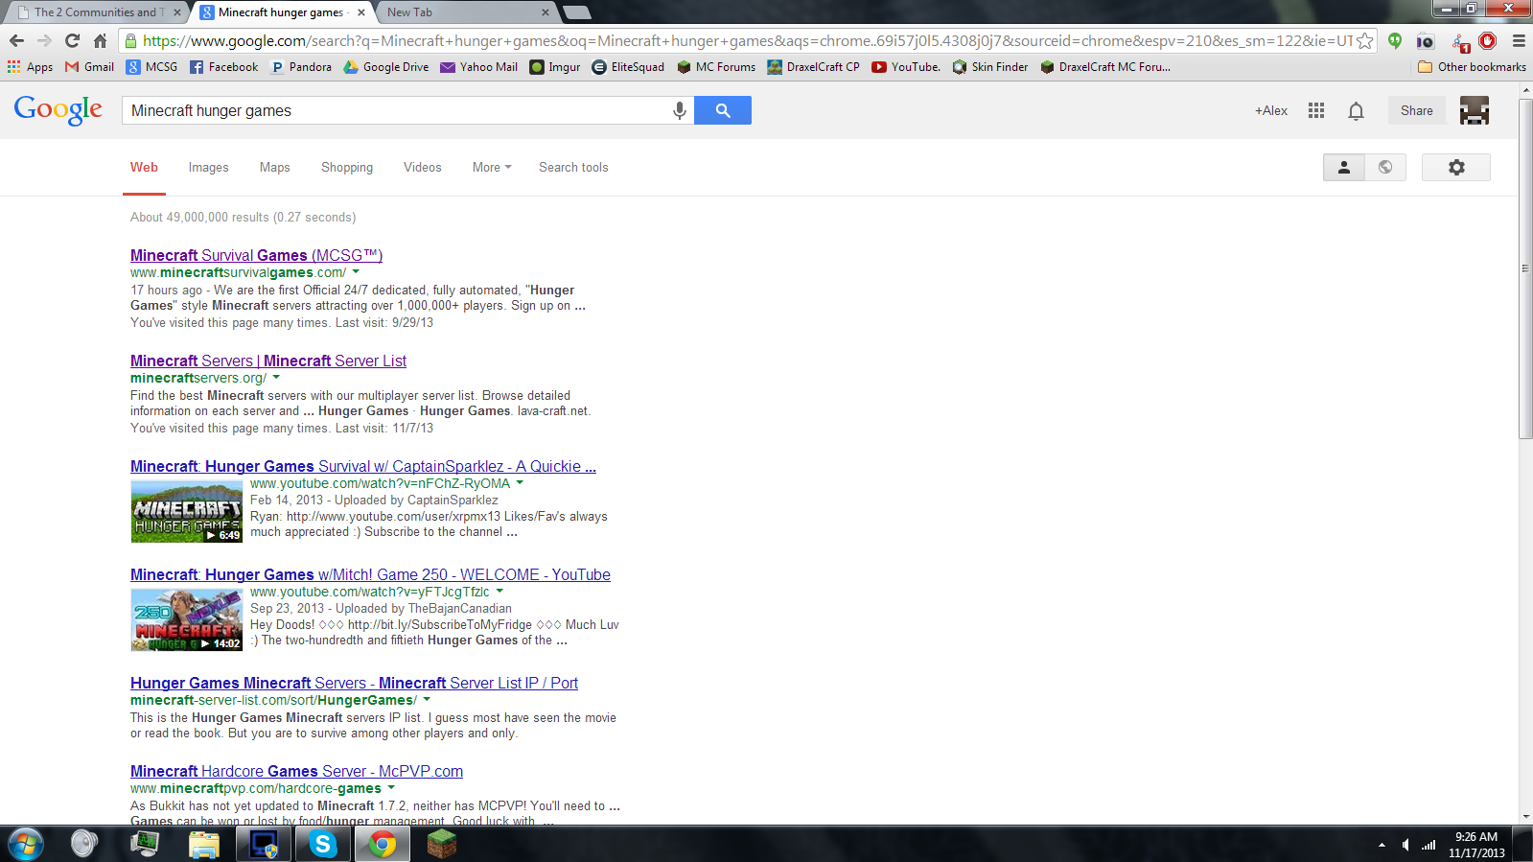This screenshot has width=1533, height=862.
Task: Click the Adblock stop-sign extension icon
Action: pyautogui.click(x=1487, y=40)
